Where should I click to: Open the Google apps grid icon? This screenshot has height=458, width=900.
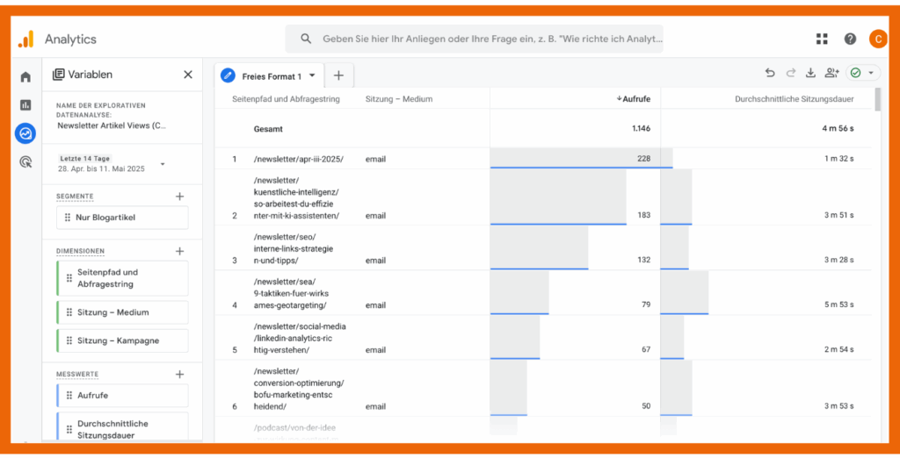tap(822, 39)
